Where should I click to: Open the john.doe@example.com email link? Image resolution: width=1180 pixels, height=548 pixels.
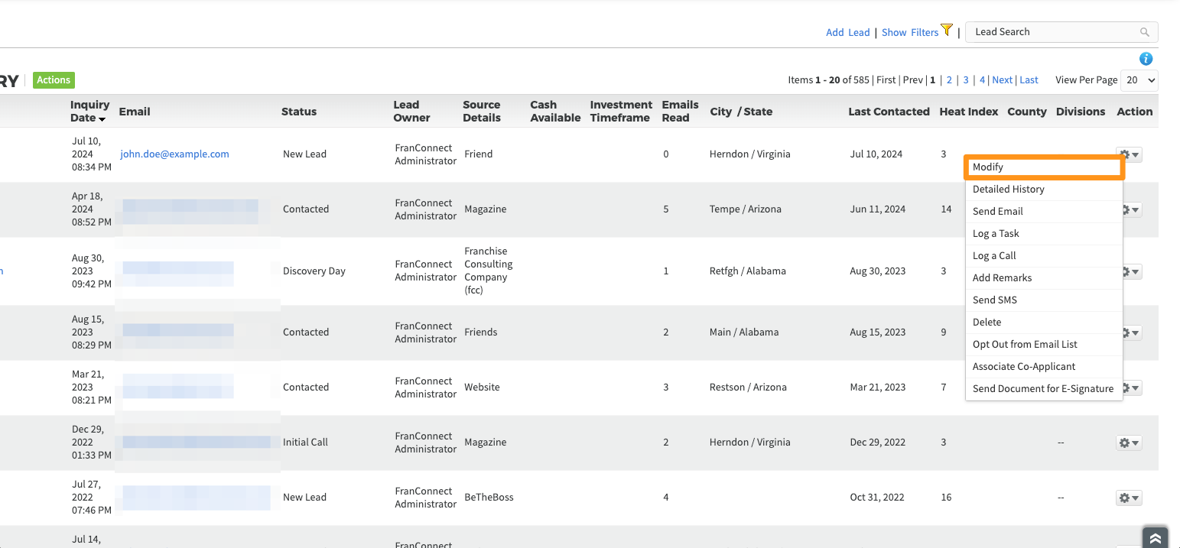174,154
